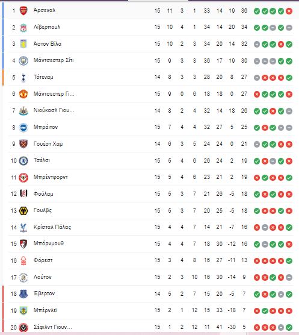
Task: Open the Γουέστ Χαμ team link
Action: tap(48, 144)
